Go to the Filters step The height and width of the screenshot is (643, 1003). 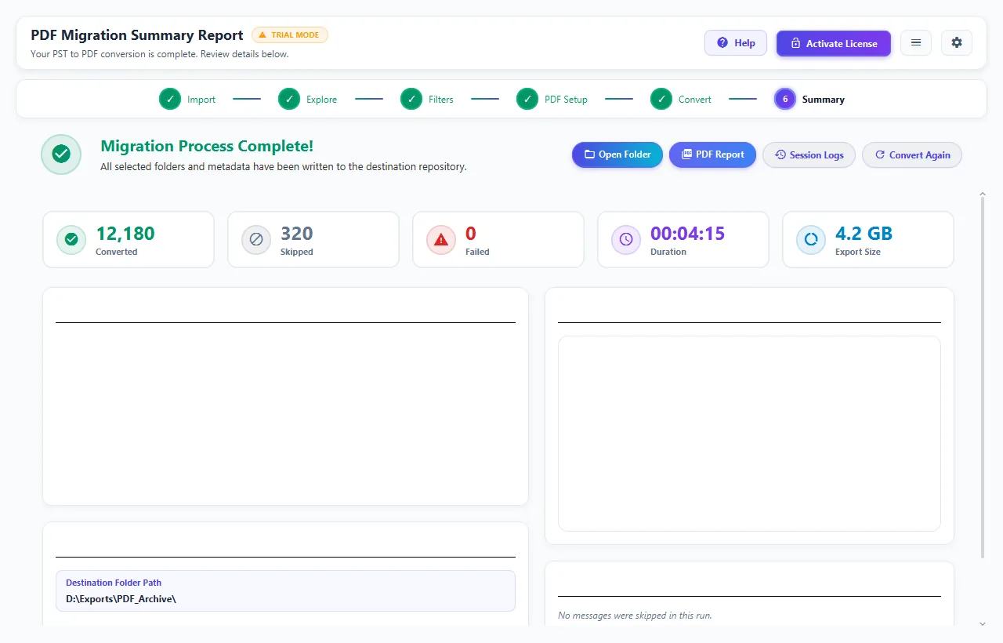tap(427, 100)
